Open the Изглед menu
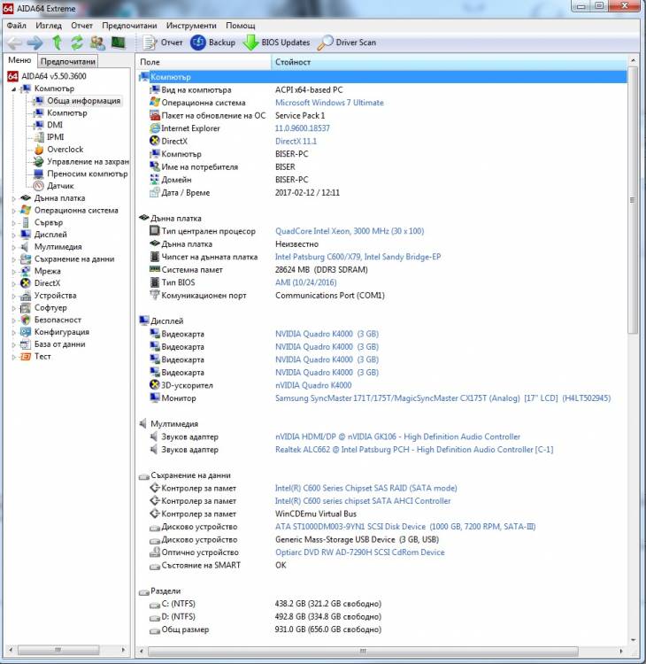Image resolution: width=646 pixels, height=664 pixels. pos(49,26)
